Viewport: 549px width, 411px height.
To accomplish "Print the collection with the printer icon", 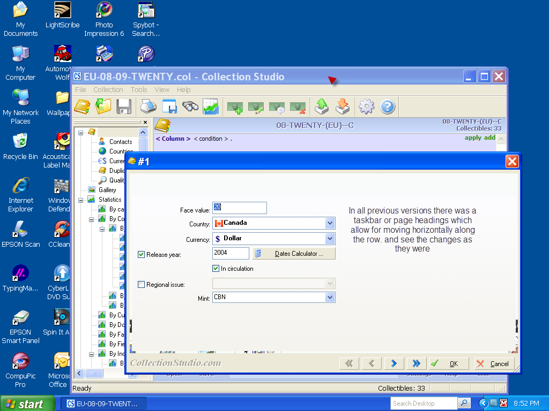I will [149, 106].
